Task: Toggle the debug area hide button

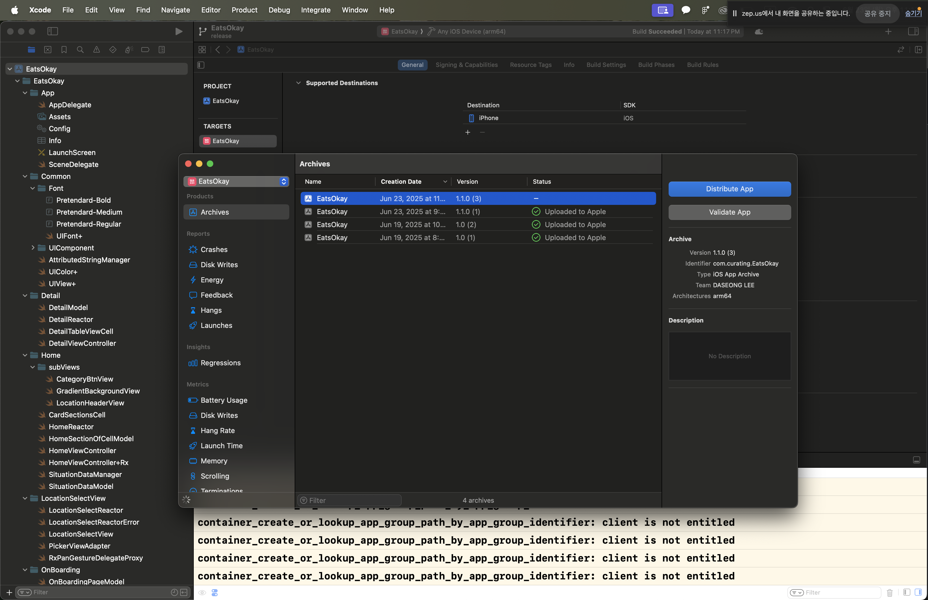Action: click(916, 460)
